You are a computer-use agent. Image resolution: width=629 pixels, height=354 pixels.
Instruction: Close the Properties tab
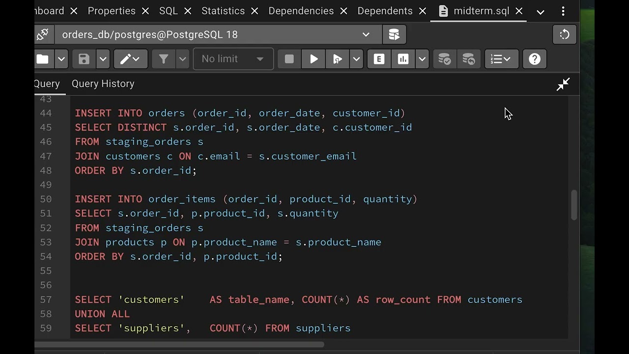[145, 11]
